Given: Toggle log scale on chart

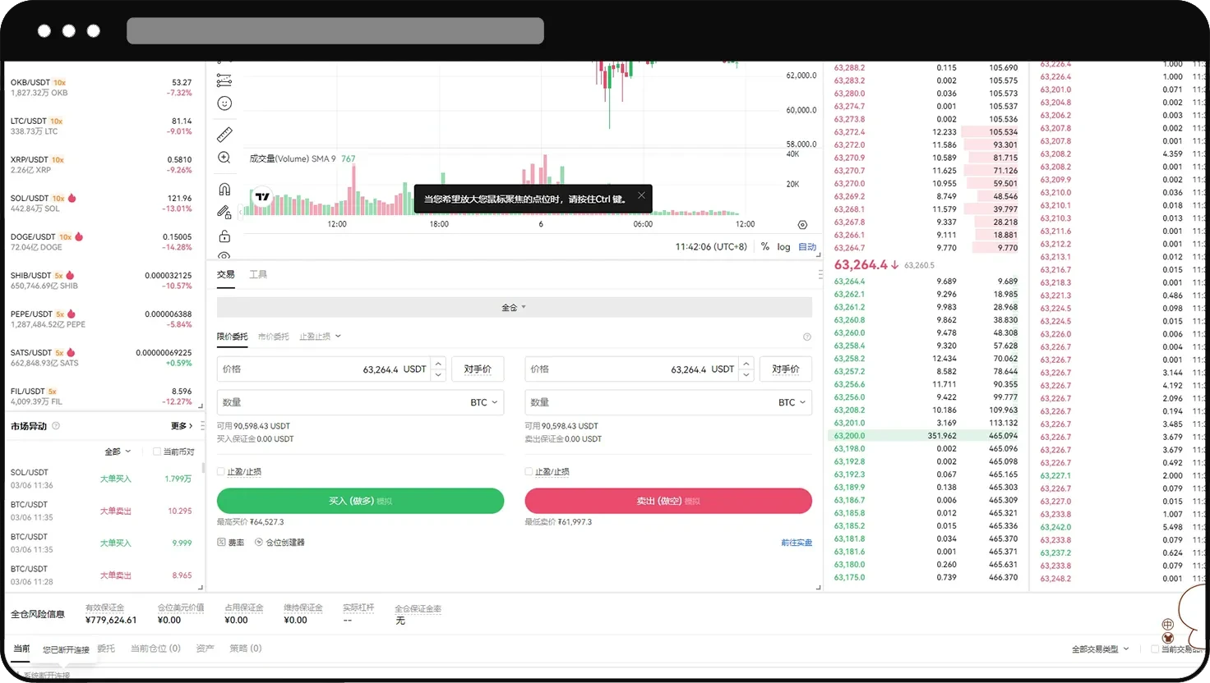Looking at the screenshot, I should [783, 246].
